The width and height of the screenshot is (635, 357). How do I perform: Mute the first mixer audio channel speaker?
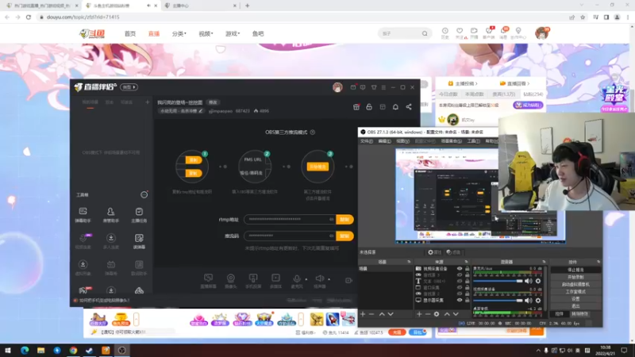coord(528,281)
